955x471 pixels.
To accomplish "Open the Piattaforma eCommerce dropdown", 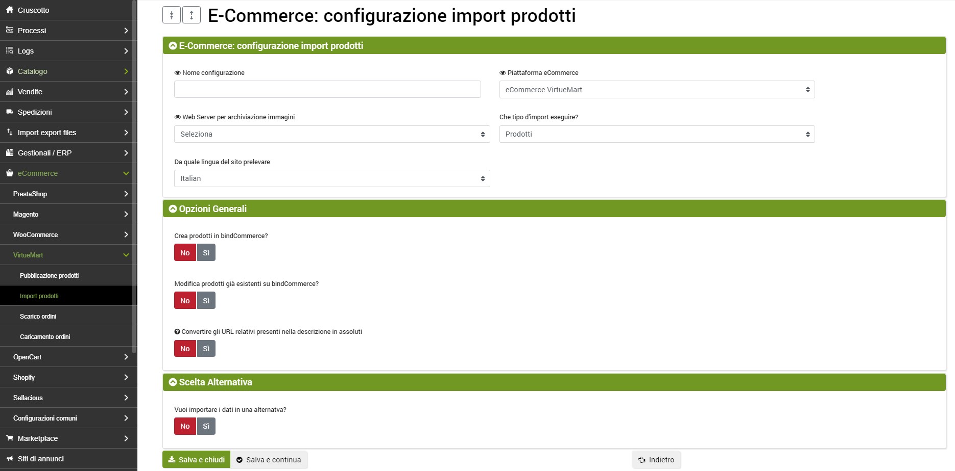I will click(x=656, y=90).
